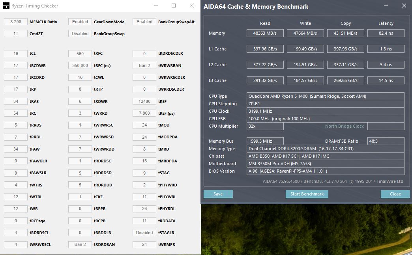Click the BIOS Version A.90 field
Viewport: 412px width, 255px height.
pyautogui.click(x=325, y=171)
